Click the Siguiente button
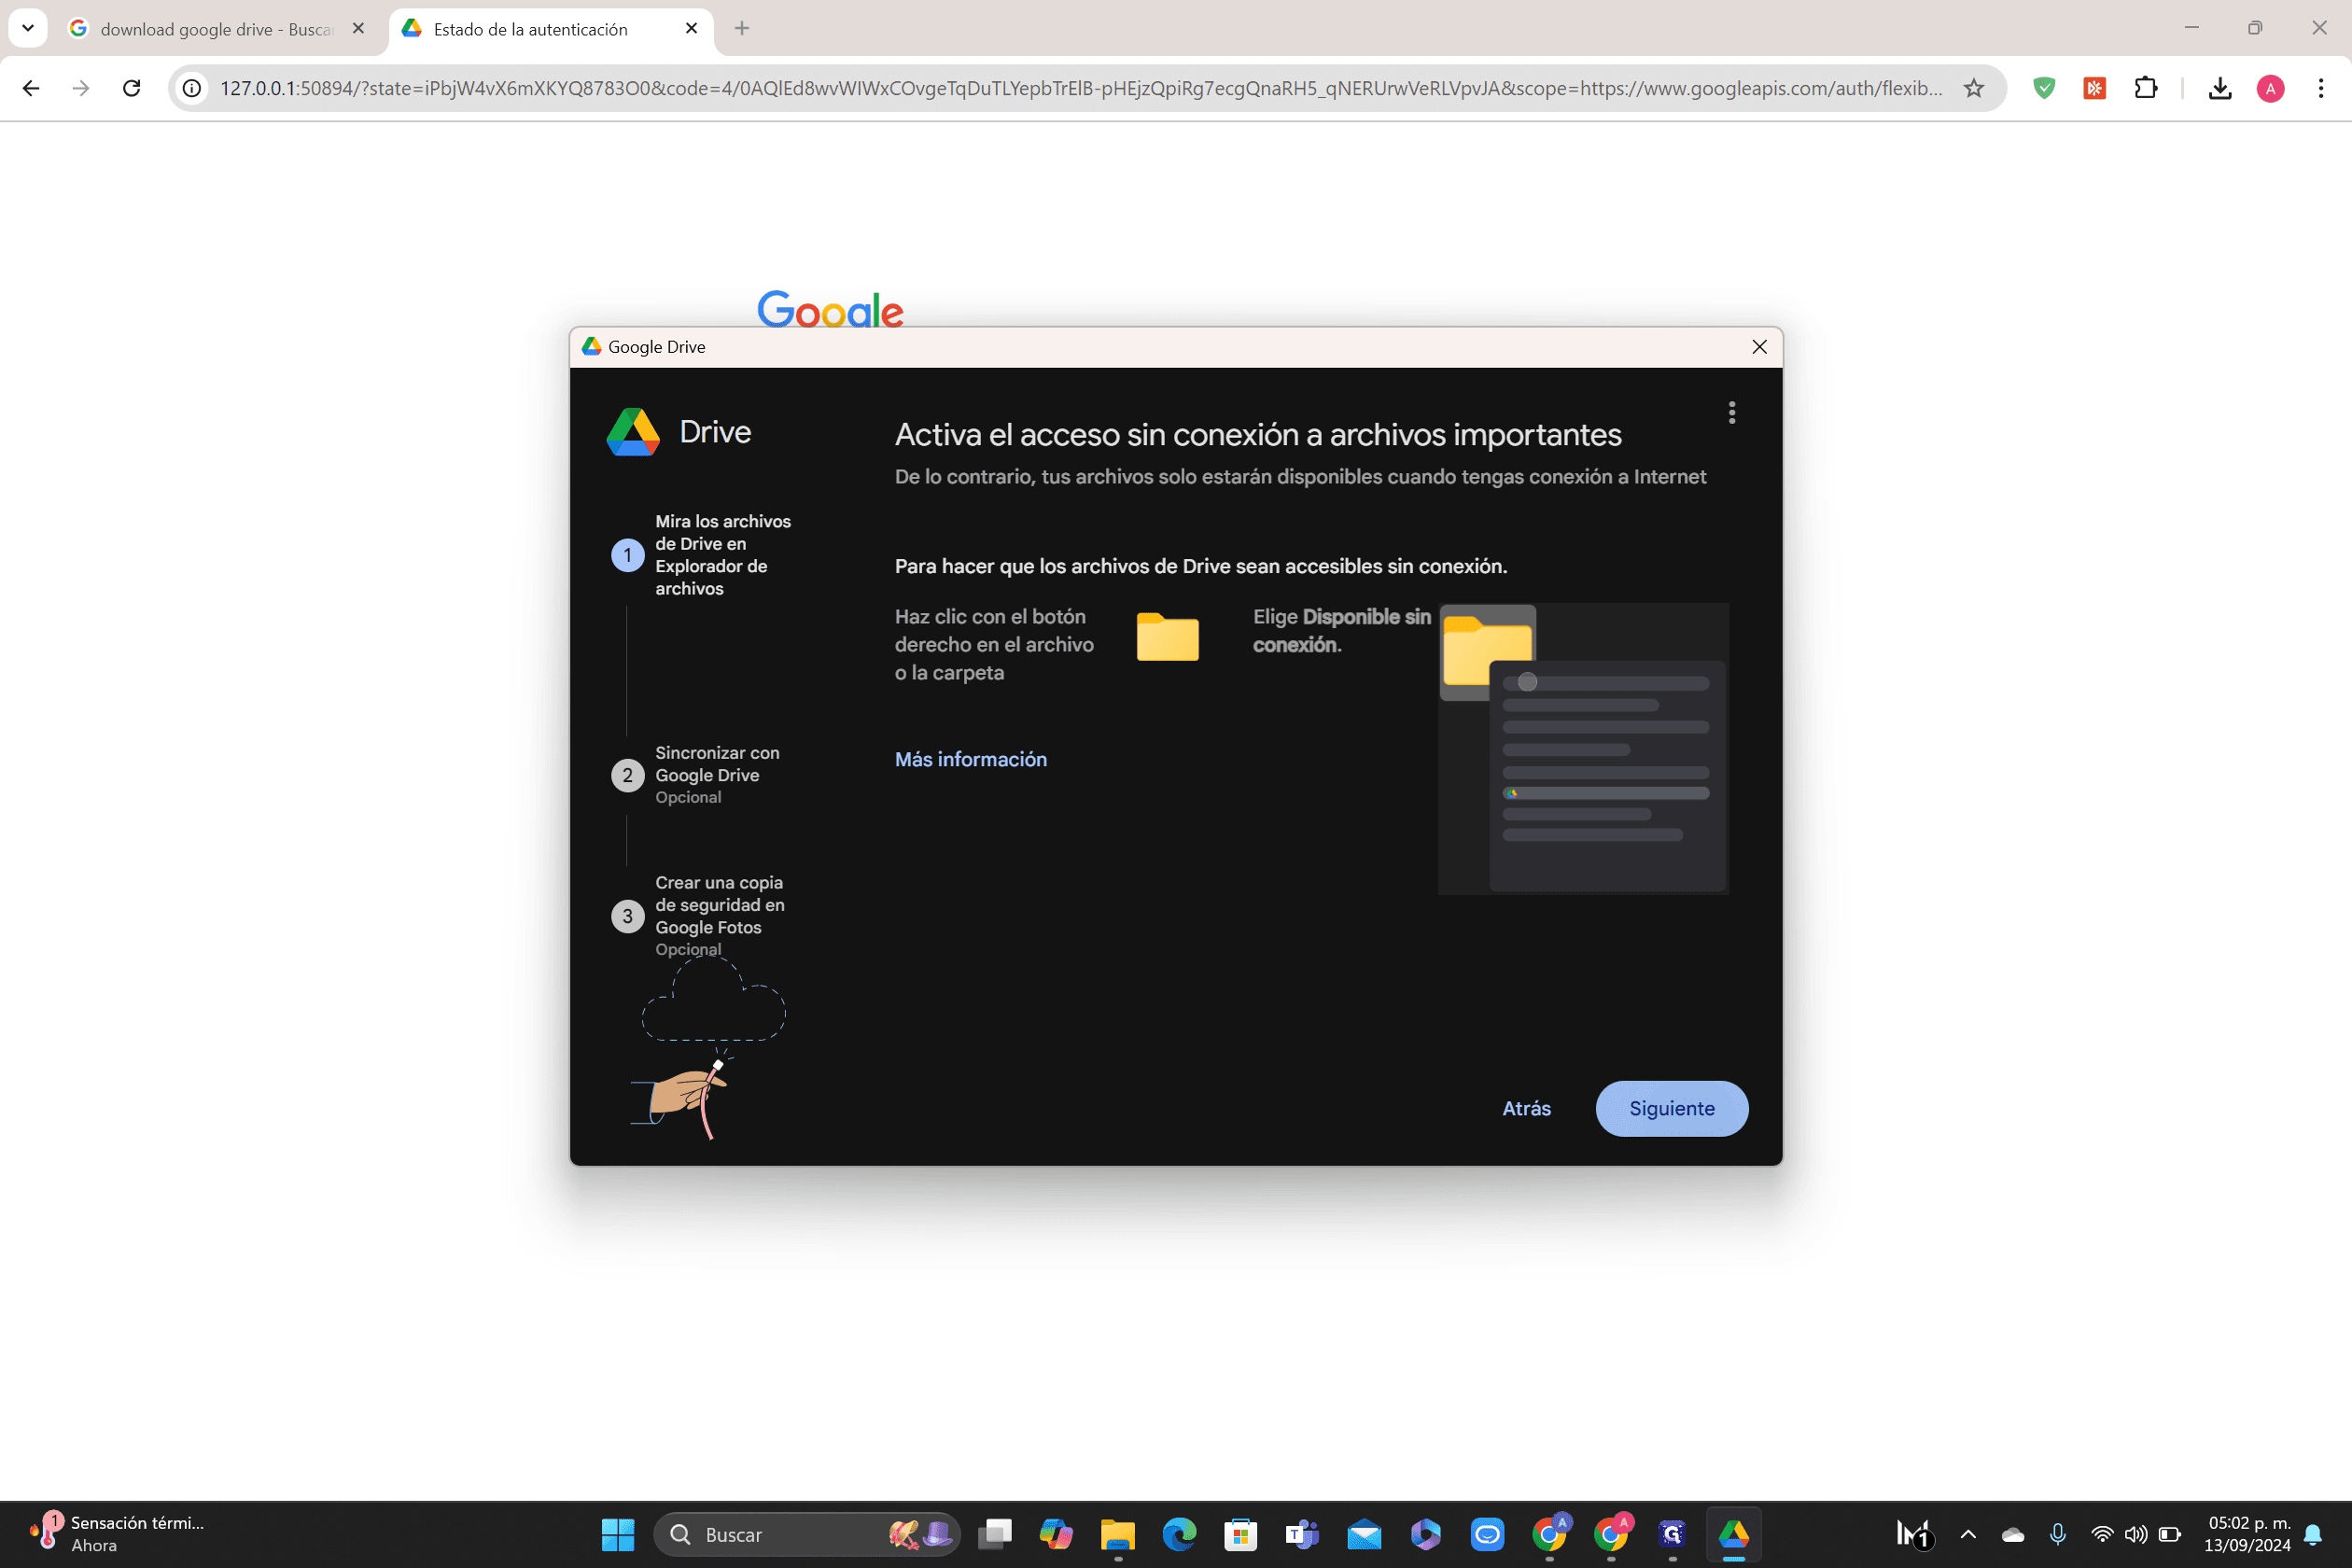 tap(1671, 1108)
